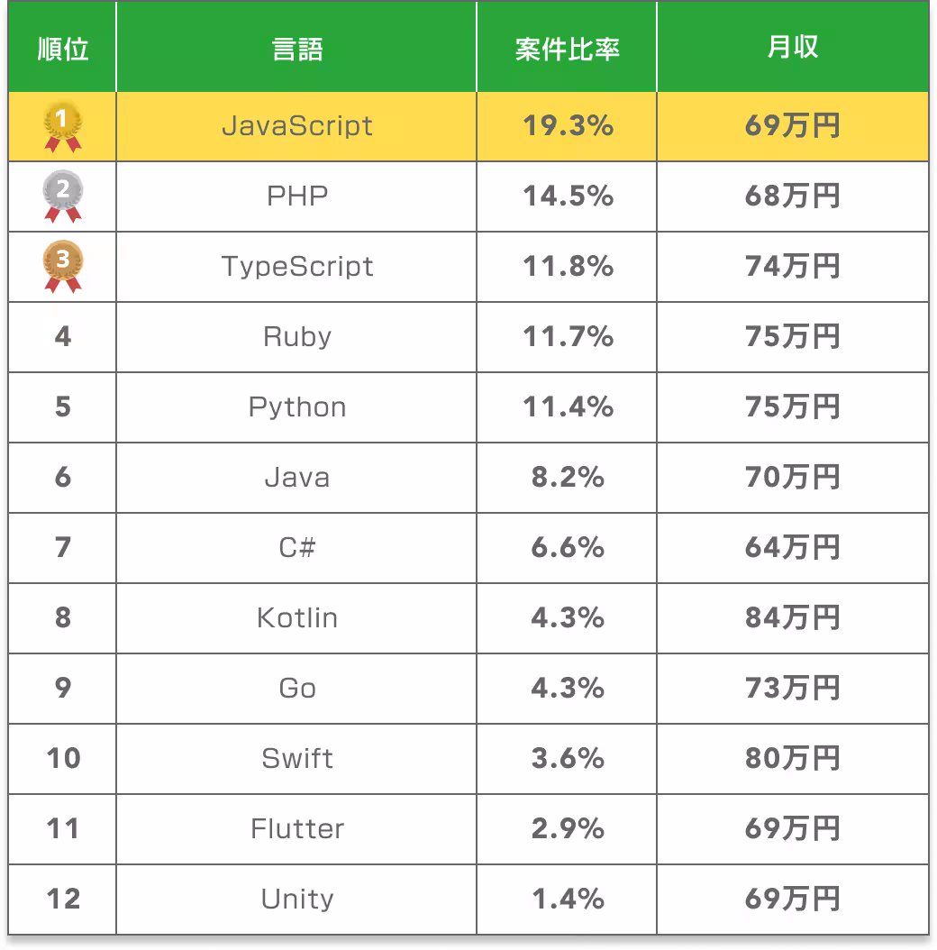Select the Swift language cell

pos(296,758)
